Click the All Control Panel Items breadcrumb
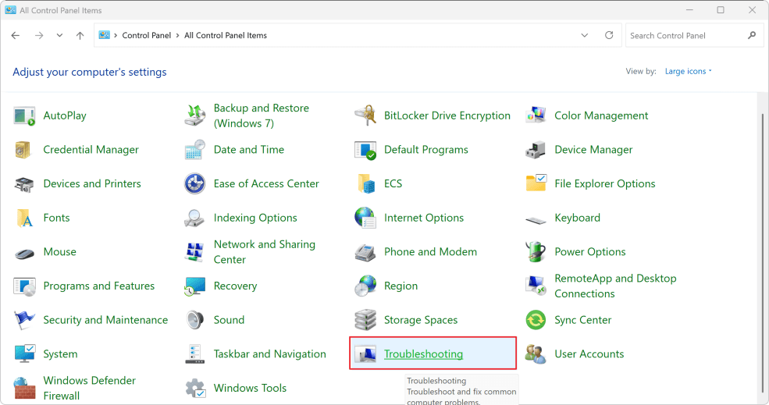This screenshot has height=405, width=769. pos(226,36)
